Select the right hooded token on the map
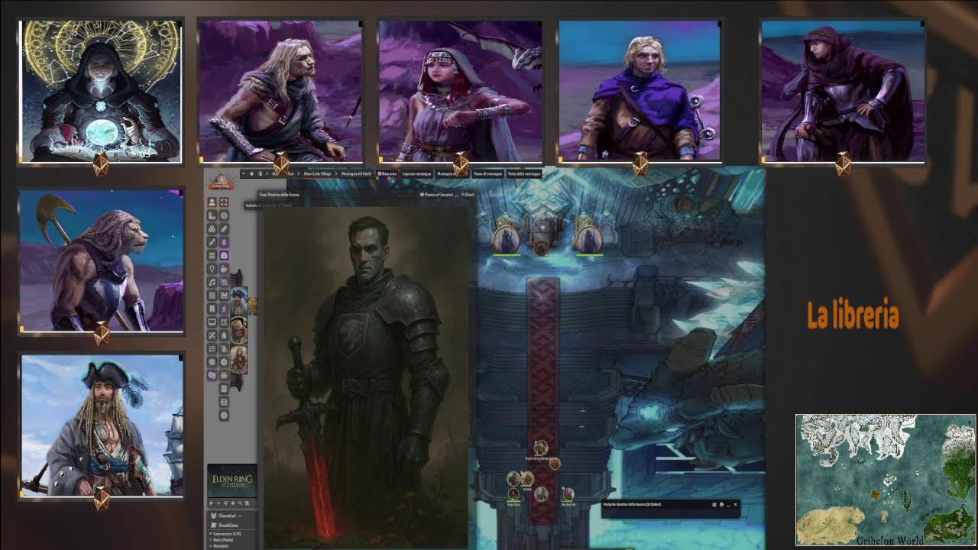The height and width of the screenshot is (550, 978). 588,240
